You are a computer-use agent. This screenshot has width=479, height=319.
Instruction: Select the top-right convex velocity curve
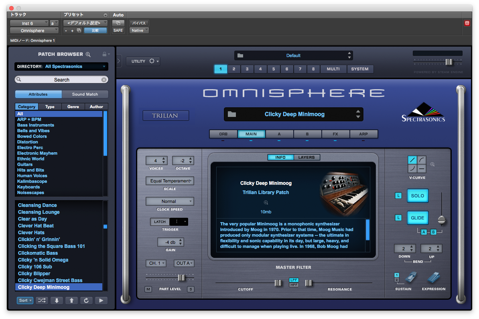pos(422,159)
